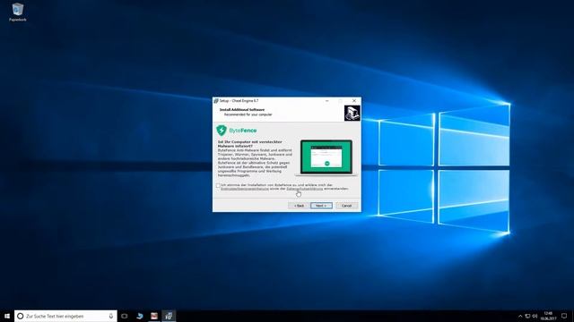Open Microsoft Edge from the taskbar
Viewport: 574px width, 322px height.
tap(140, 316)
